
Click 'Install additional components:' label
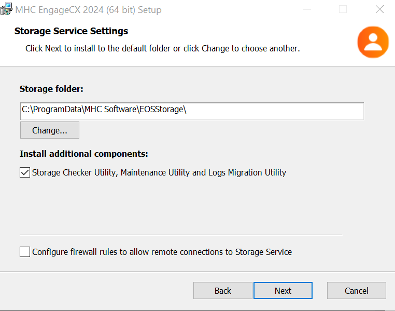84,154
